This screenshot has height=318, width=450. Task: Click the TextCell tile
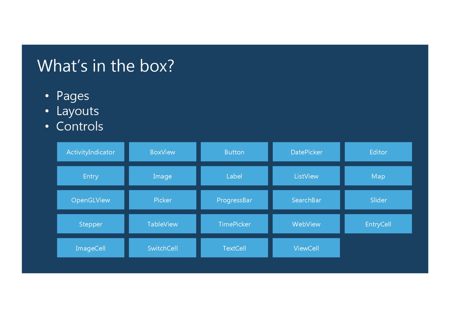point(234,248)
